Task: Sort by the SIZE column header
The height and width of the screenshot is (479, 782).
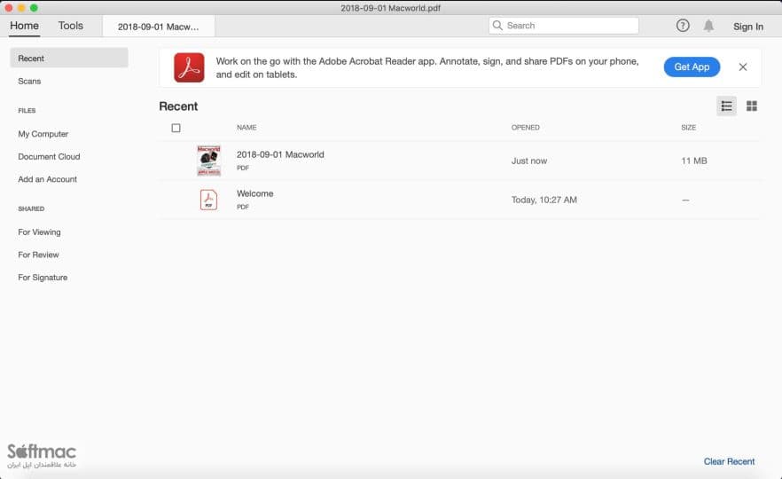Action: coord(688,128)
